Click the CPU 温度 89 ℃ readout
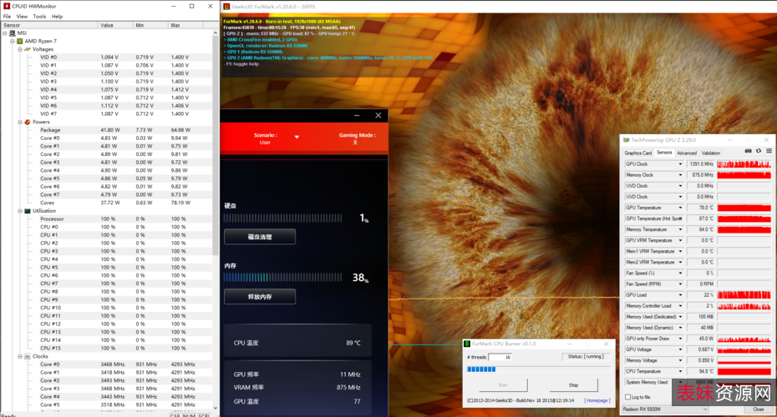Image resolution: width=777 pixels, height=417 pixels. [297, 343]
